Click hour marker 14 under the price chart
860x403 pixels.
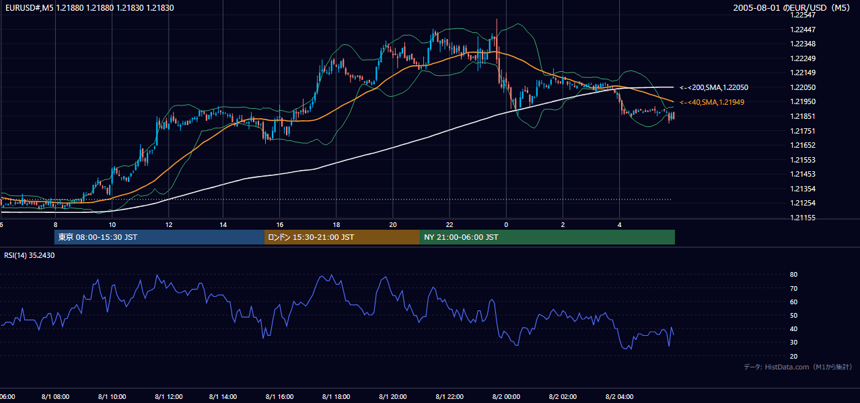(224, 225)
